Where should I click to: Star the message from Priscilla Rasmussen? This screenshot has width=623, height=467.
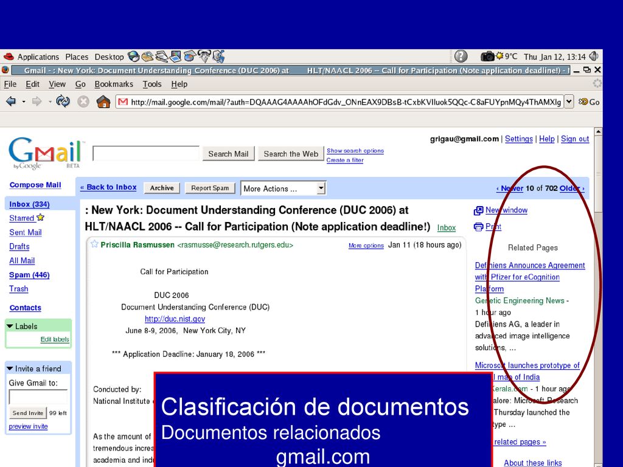point(94,244)
